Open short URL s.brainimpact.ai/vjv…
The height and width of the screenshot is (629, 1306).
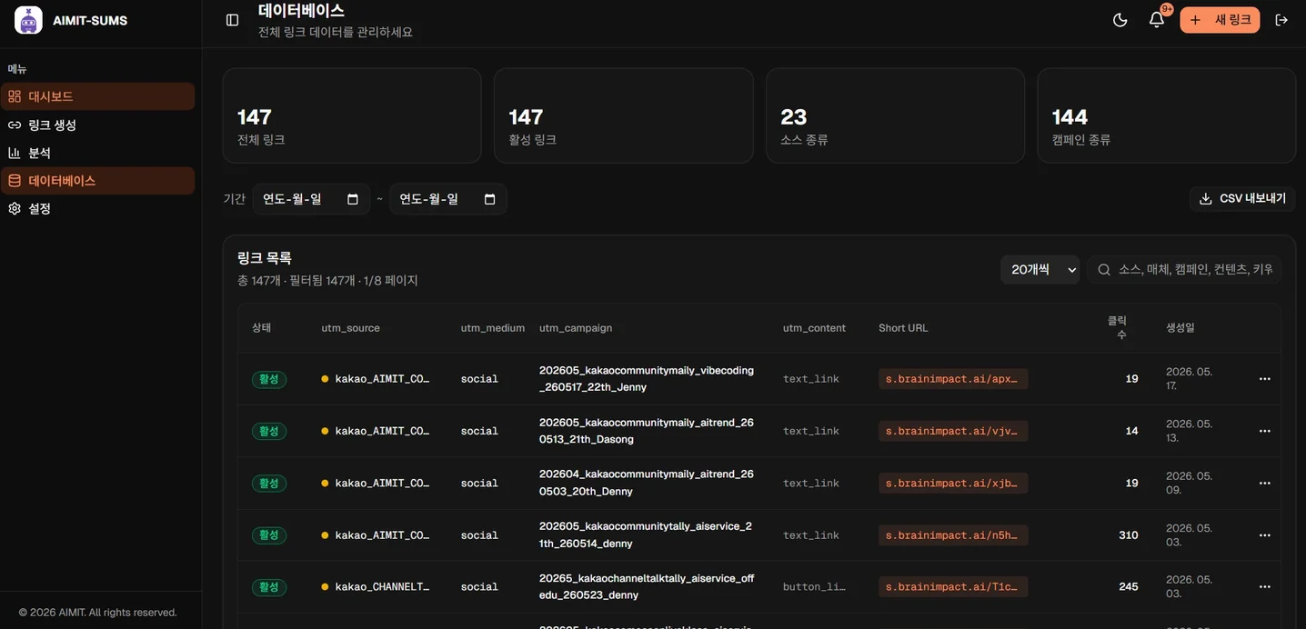[x=953, y=431]
